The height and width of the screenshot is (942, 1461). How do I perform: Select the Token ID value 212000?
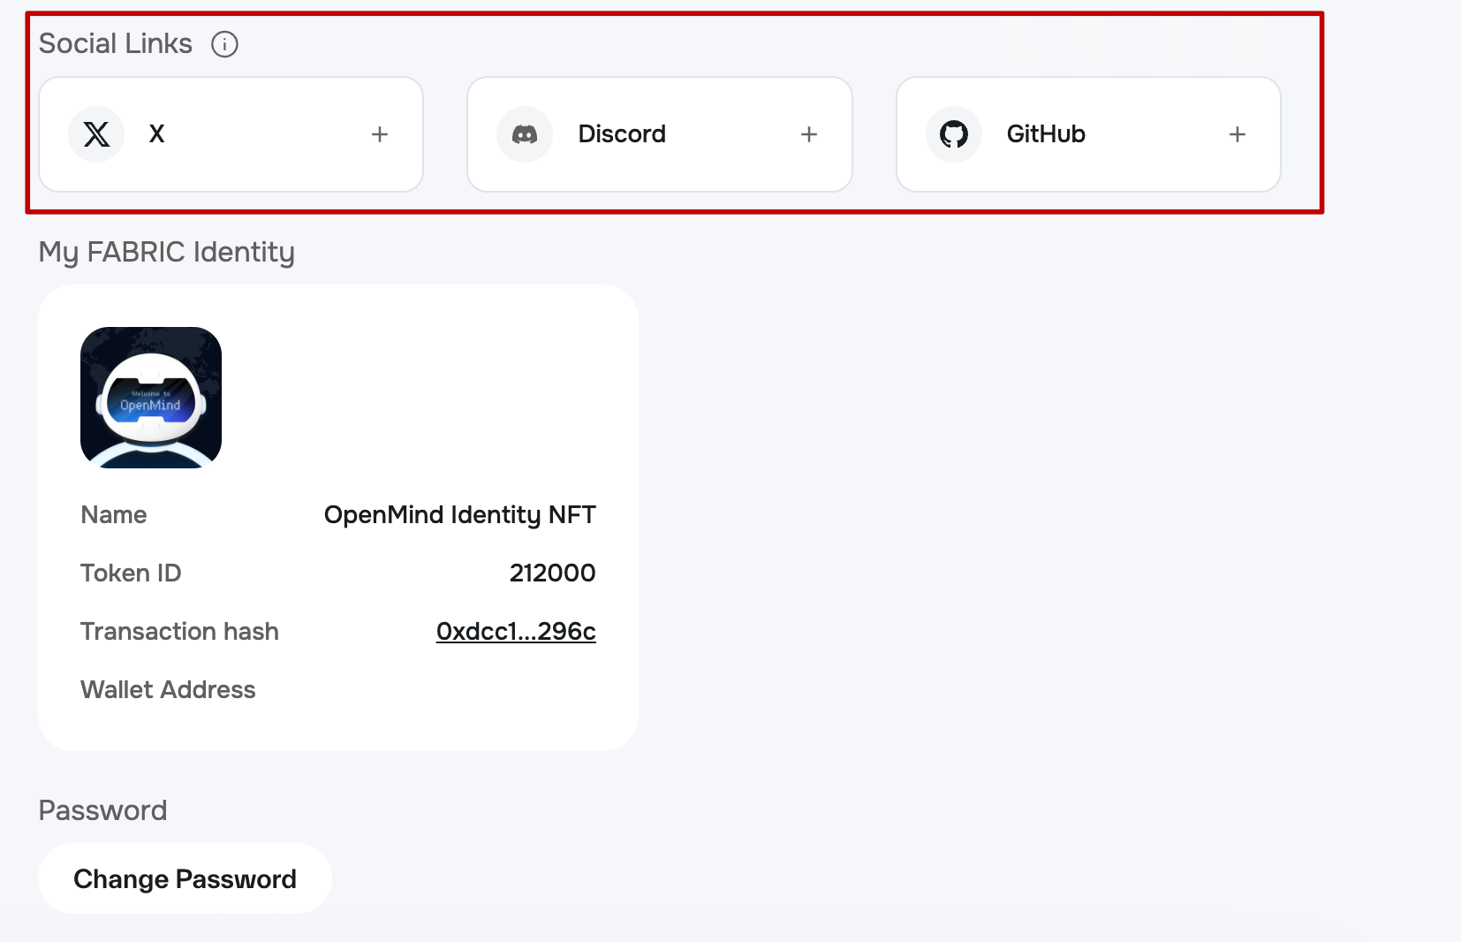point(552,572)
